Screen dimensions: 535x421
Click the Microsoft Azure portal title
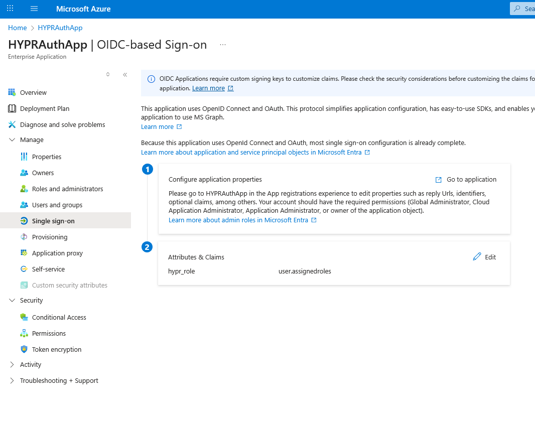pos(83,9)
